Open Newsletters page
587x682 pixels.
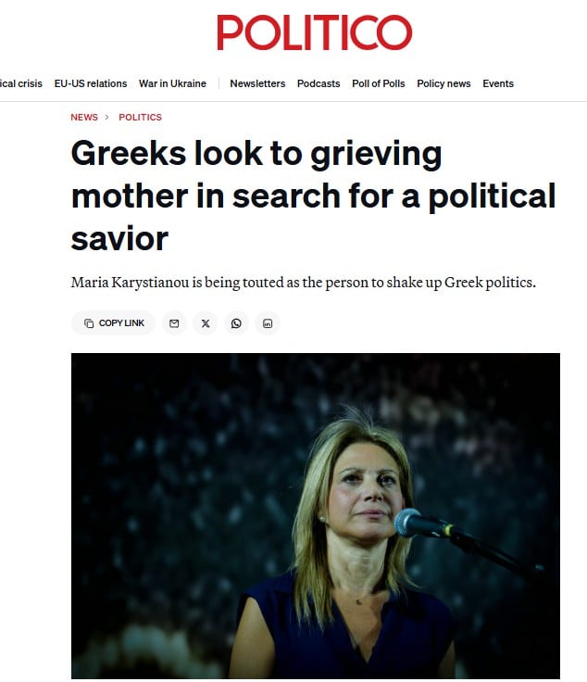(257, 83)
